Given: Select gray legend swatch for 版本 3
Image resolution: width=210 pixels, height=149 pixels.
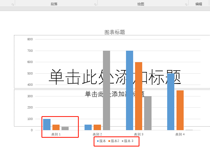Looking at the screenshot, I should point(123,141).
